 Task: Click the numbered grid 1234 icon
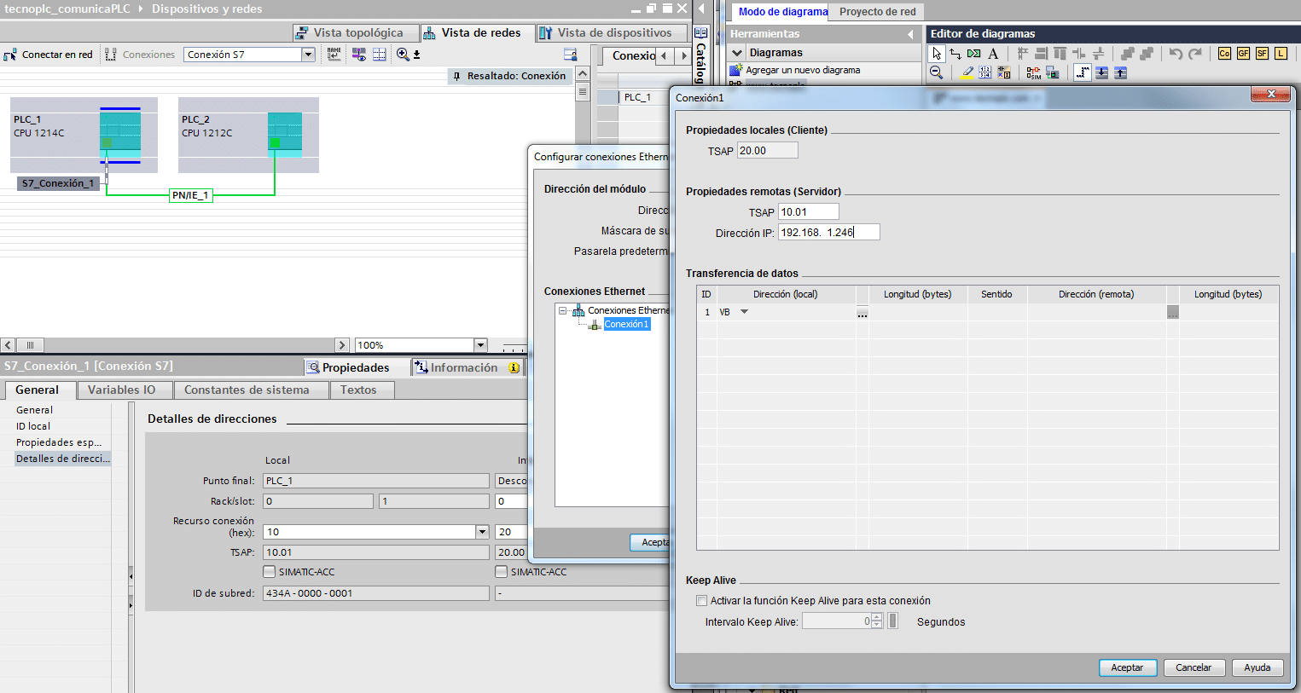click(x=985, y=72)
